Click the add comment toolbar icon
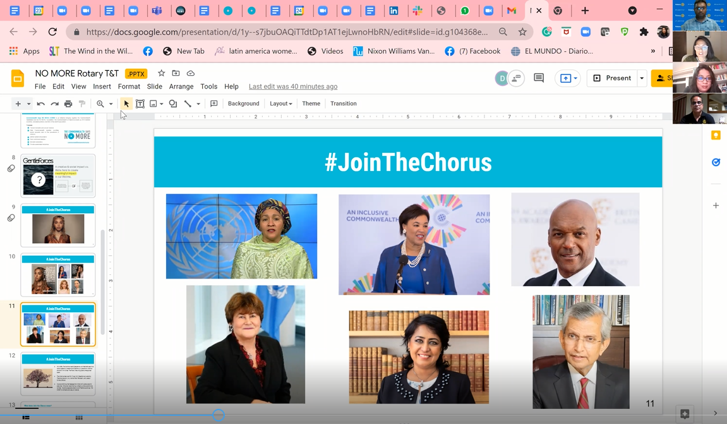Image resolution: width=727 pixels, height=424 pixels. (214, 104)
